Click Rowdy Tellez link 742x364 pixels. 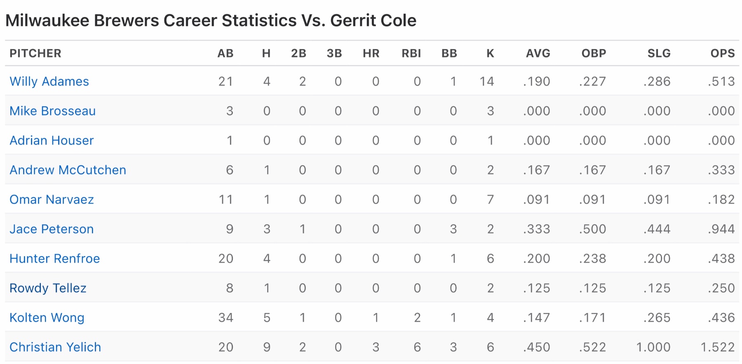(x=48, y=288)
